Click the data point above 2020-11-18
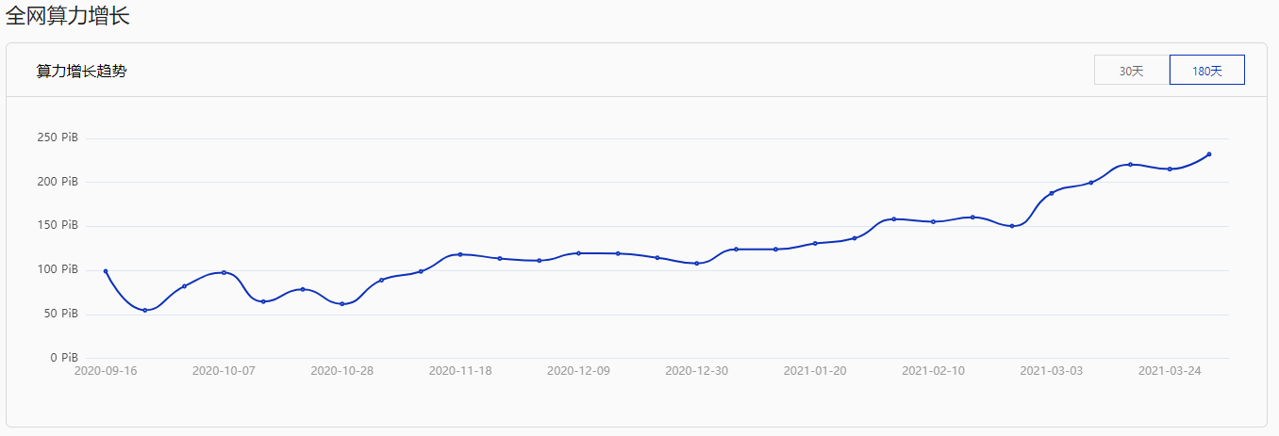 click(460, 254)
